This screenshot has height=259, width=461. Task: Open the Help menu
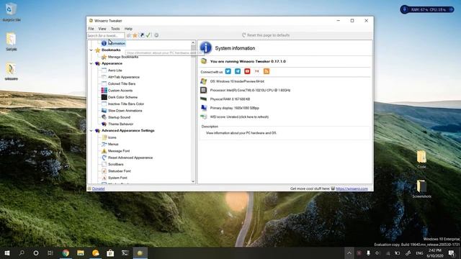coord(128,29)
